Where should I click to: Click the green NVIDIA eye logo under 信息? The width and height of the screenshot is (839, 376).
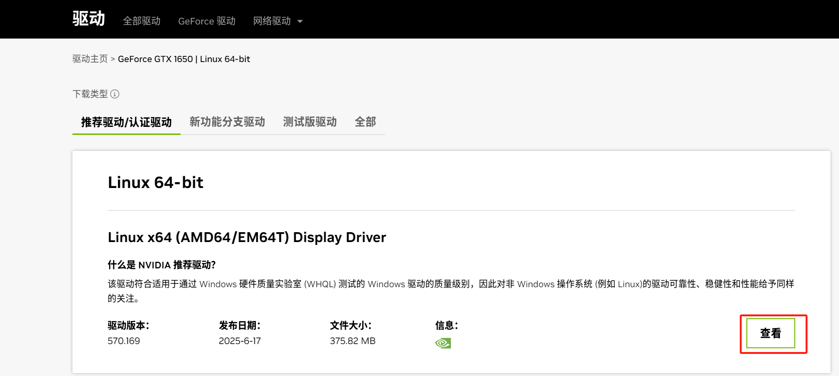(x=443, y=343)
